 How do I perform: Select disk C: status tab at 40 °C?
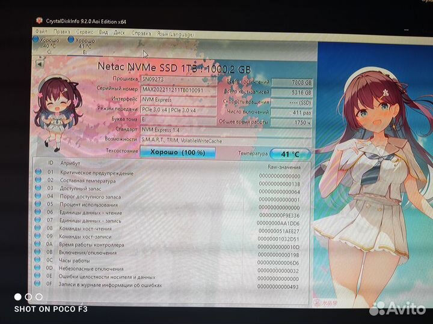coord(48,45)
